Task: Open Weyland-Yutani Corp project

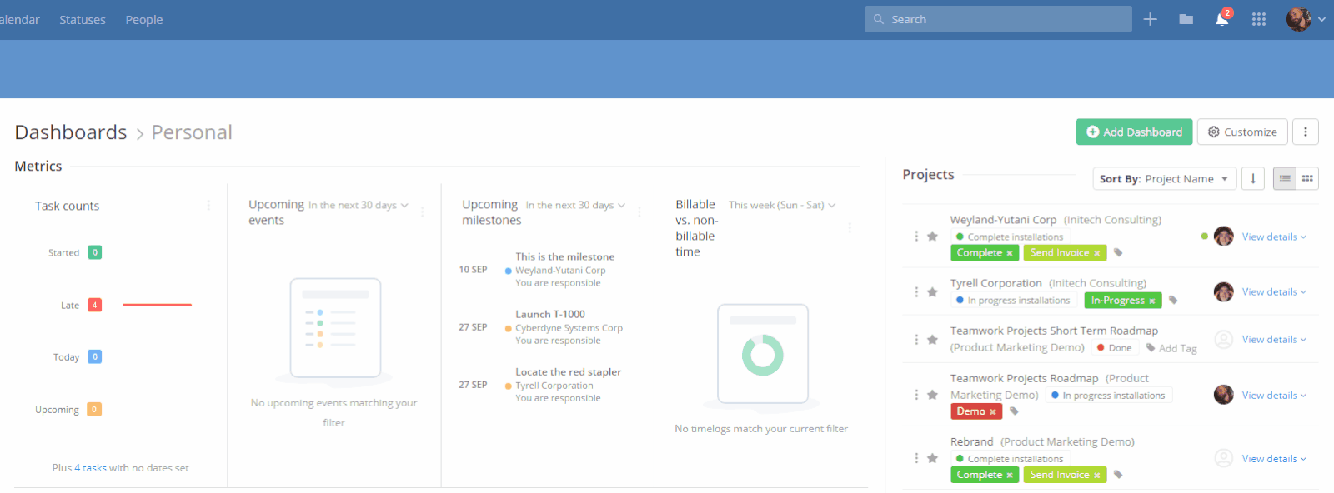Action: (x=1003, y=220)
